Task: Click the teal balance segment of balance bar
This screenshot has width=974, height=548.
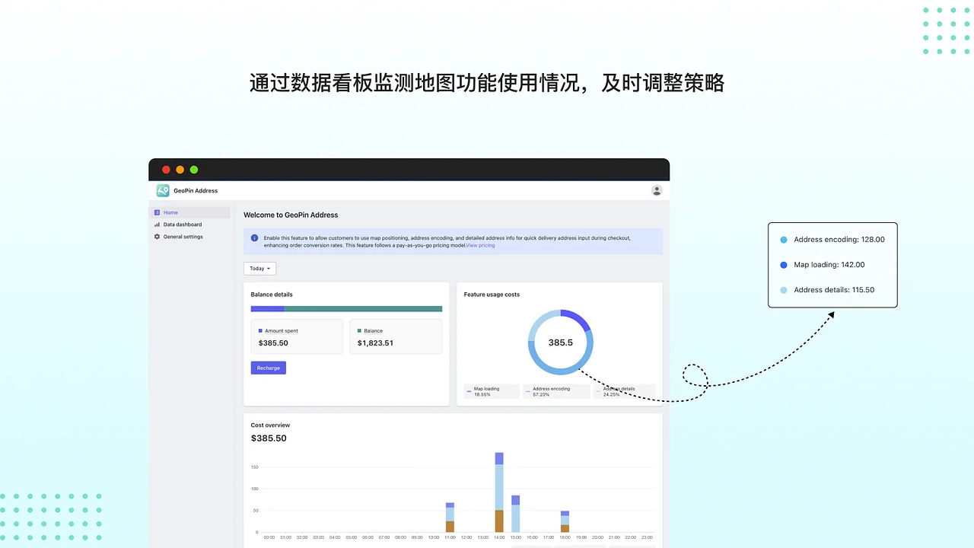Action: 363,309
